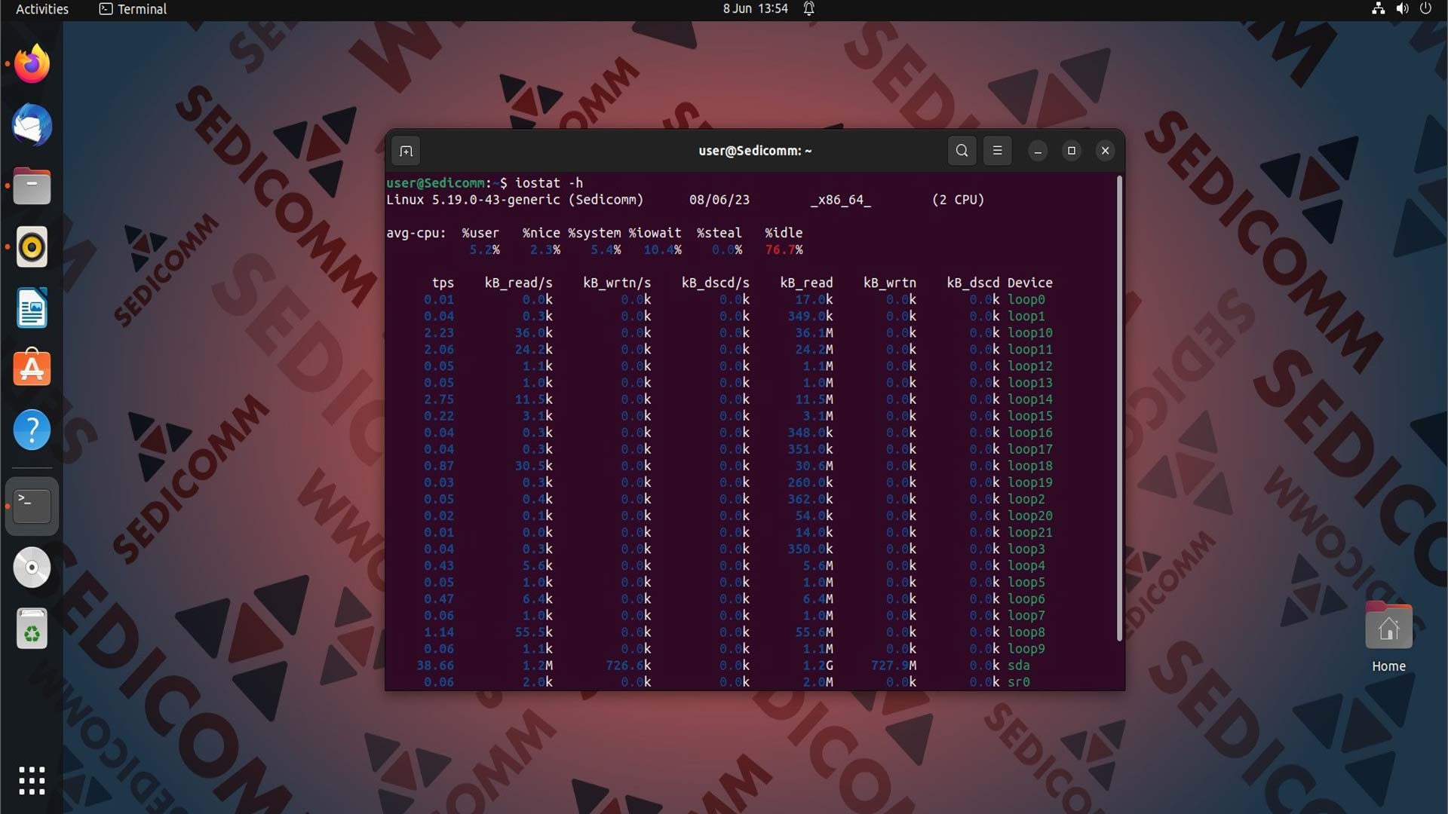Open the Help question mark icon
The image size is (1448, 814).
point(32,430)
